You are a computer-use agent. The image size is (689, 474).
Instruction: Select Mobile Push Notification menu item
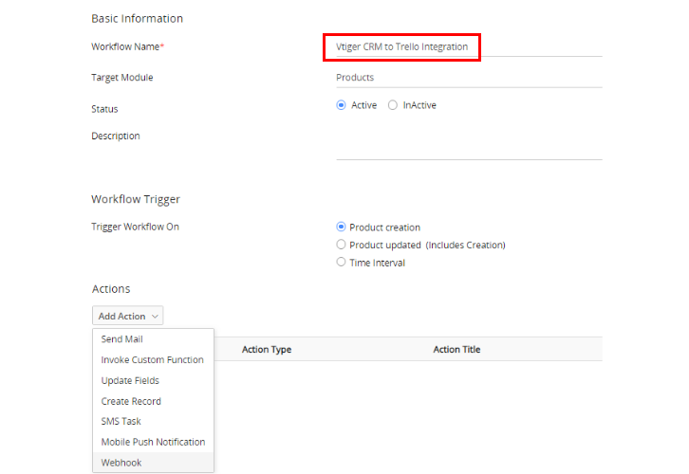click(153, 442)
